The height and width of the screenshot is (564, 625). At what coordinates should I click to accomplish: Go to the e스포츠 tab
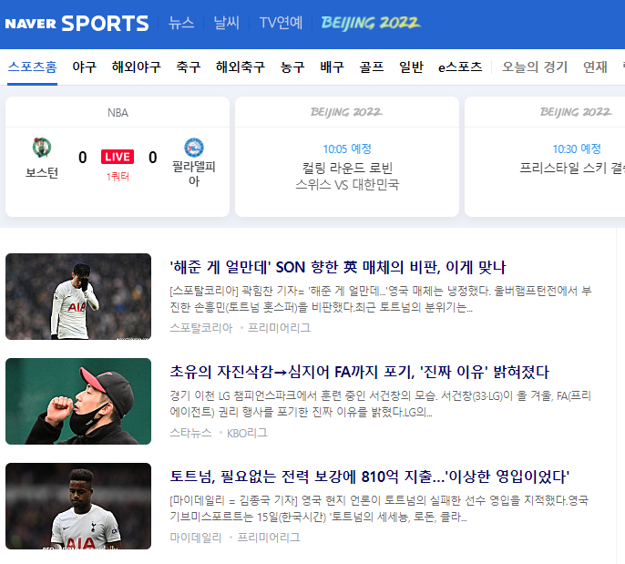click(x=460, y=67)
